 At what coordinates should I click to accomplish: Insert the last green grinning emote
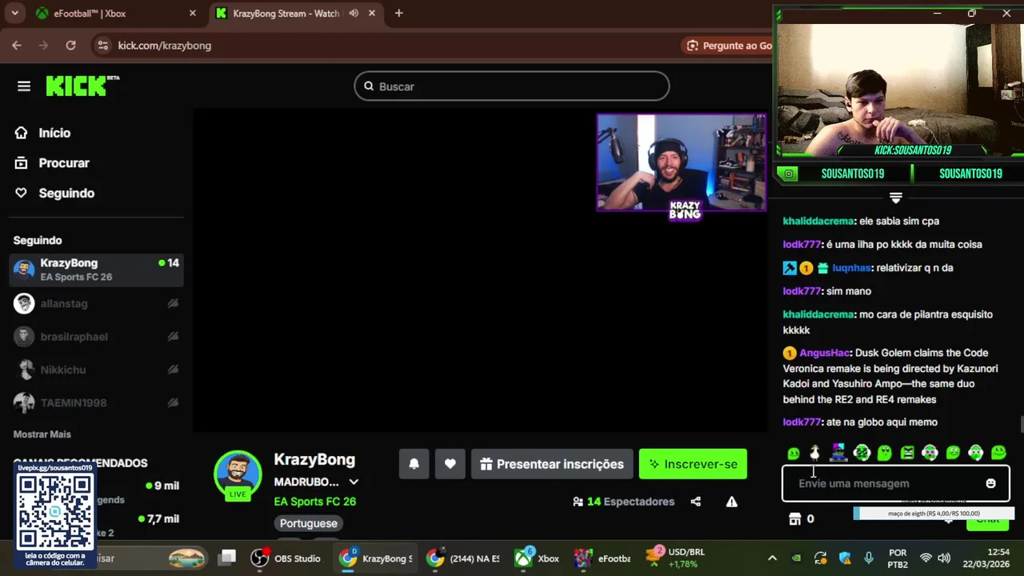[998, 453]
